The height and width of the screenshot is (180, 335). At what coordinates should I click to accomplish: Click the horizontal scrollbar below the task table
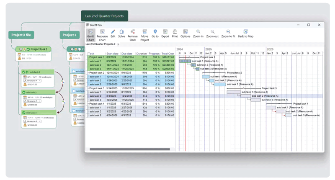pos(130,149)
